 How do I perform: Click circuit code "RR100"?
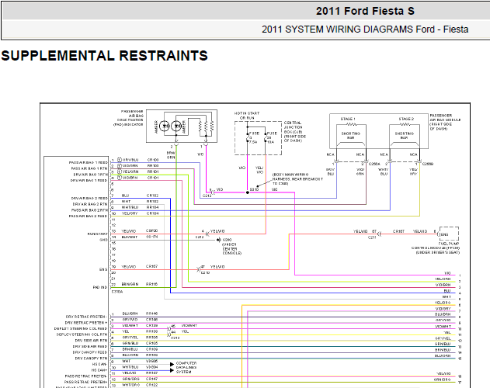[x=153, y=165]
